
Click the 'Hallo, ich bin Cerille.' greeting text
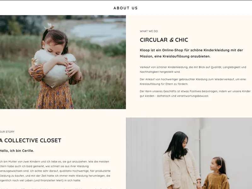click(17, 151)
